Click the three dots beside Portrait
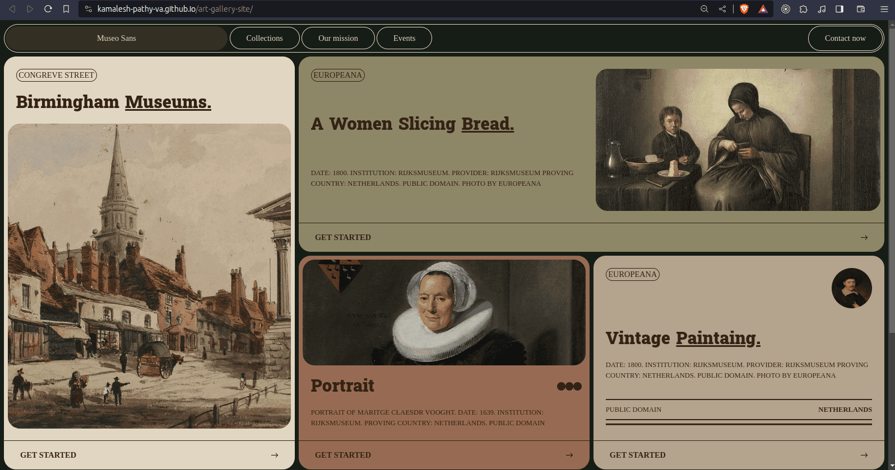Image resolution: width=895 pixels, height=470 pixels. tap(569, 386)
